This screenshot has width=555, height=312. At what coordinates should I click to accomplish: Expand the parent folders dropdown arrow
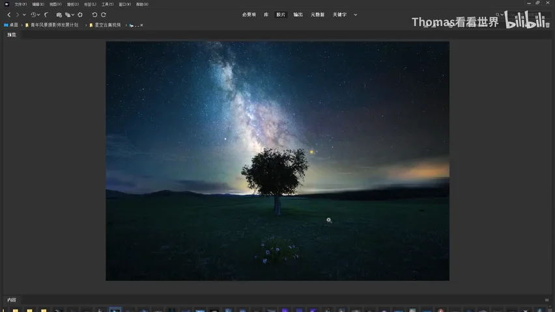(24, 15)
